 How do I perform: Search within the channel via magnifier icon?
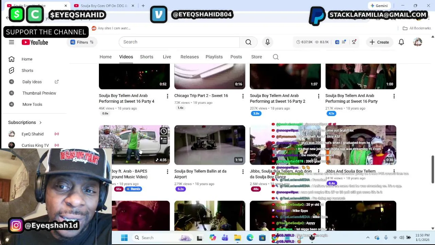(x=276, y=57)
